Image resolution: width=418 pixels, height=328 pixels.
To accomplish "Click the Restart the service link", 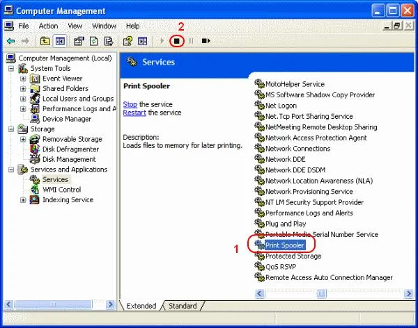I will pos(134,113).
